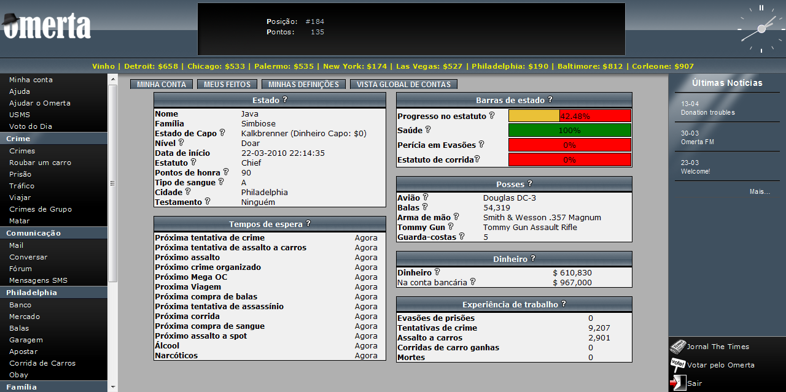Click the sidebar scrollbar down arrow
Image resolution: width=786 pixels, height=392 pixels.
pos(112,387)
